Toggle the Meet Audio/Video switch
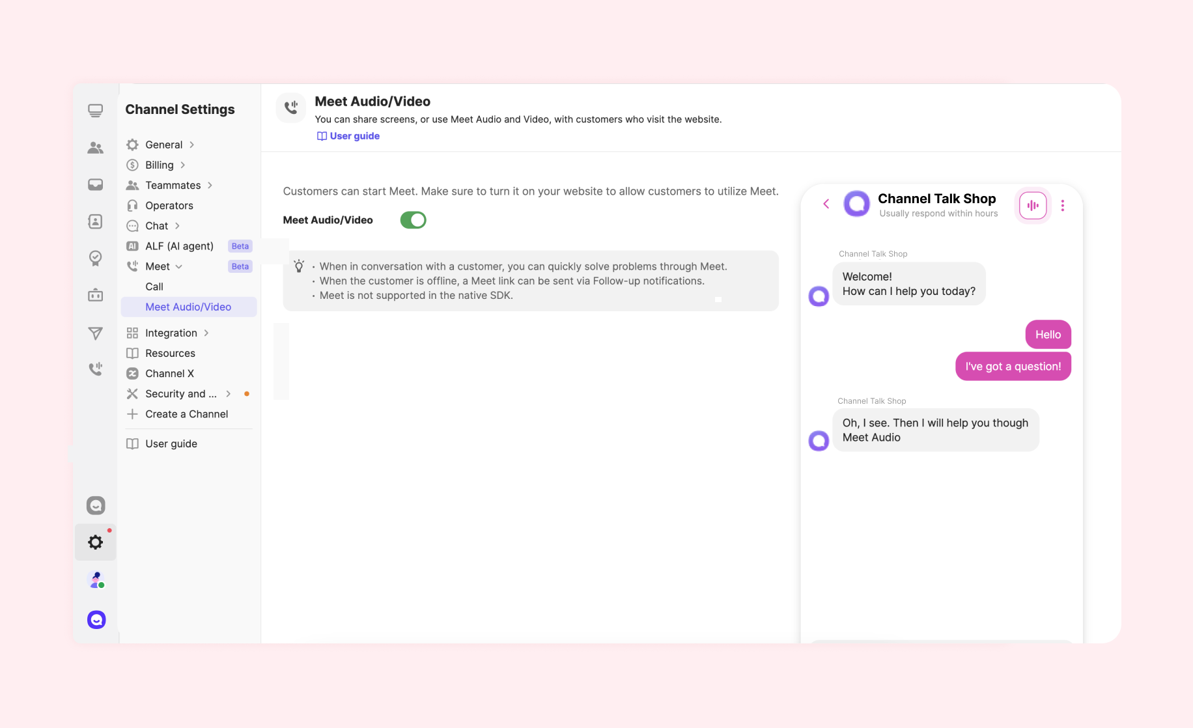Viewport: 1193px width, 728px height. click(414, 220)
